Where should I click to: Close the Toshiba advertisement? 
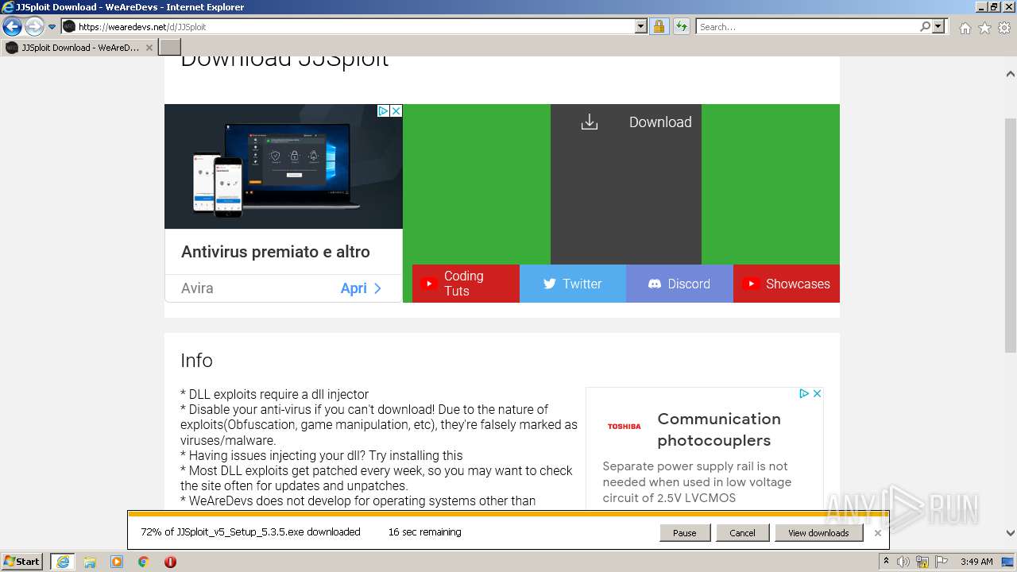coord(817,393)
